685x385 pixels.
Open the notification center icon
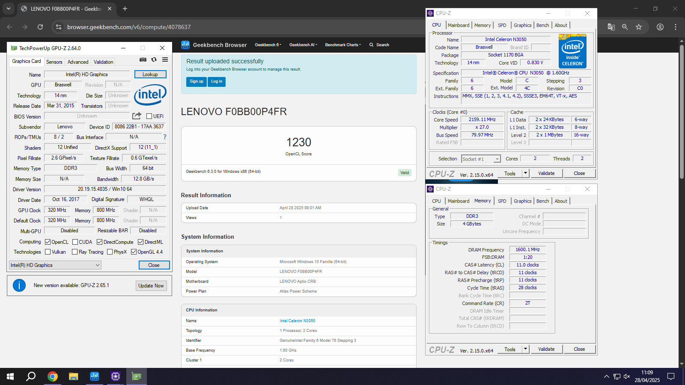point(671,376)
